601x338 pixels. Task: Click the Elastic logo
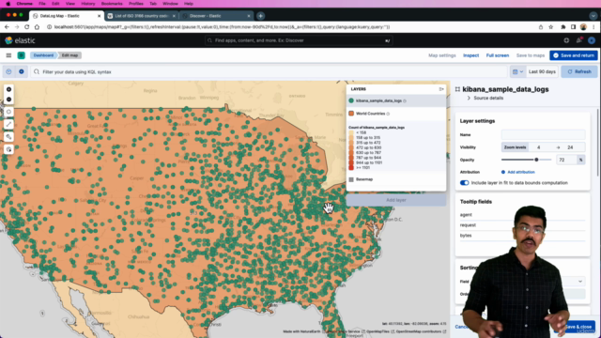tap(20, 40)
